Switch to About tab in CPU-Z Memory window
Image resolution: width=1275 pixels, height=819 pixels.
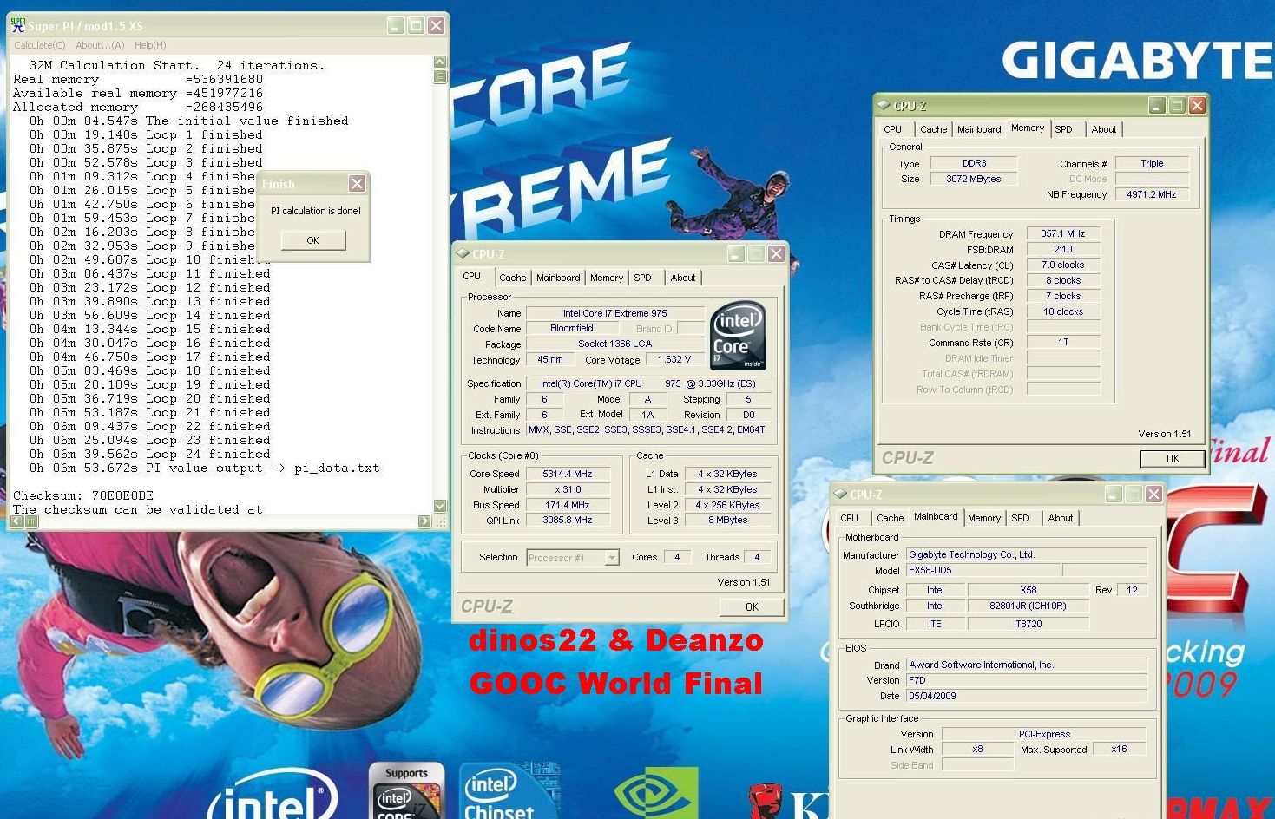[1104, 129]
